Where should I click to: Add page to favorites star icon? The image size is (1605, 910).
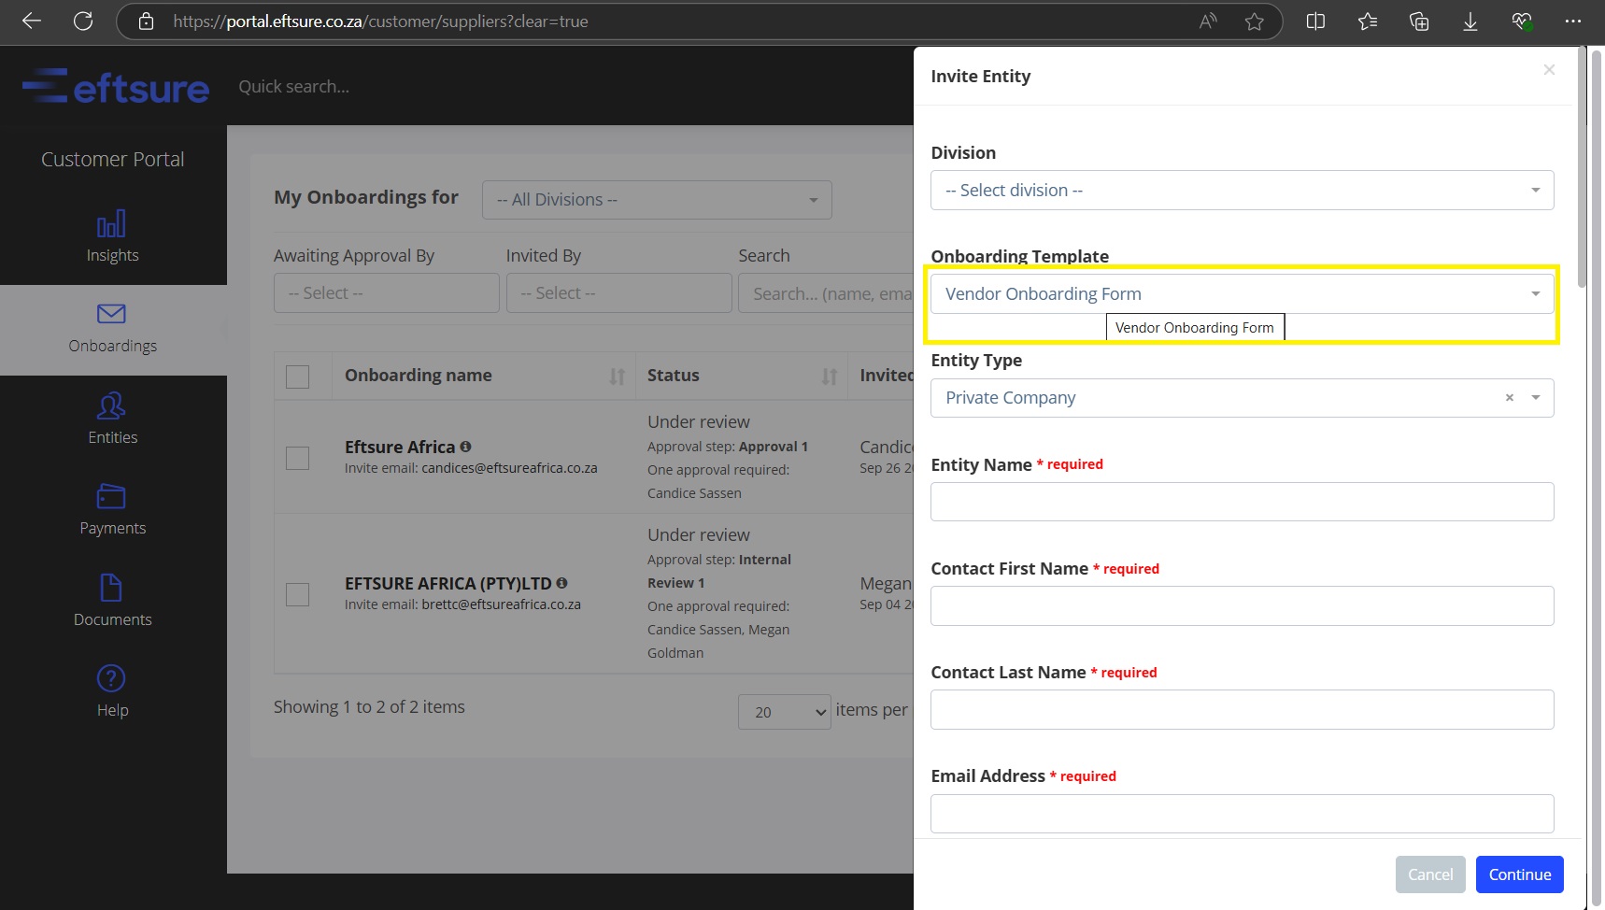[1254, 21]
